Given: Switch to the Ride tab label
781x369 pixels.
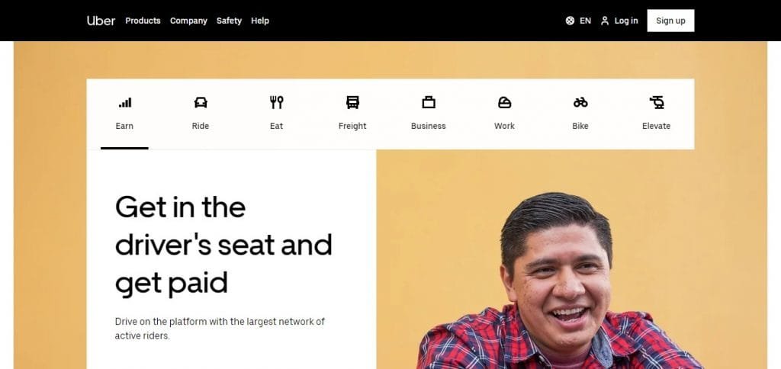Looking at the screenshot, I should (x=201, y=126).
